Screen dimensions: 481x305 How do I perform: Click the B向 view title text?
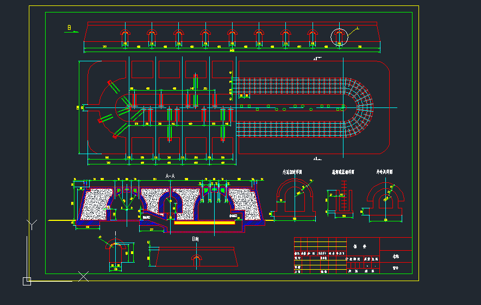(195, 239)
